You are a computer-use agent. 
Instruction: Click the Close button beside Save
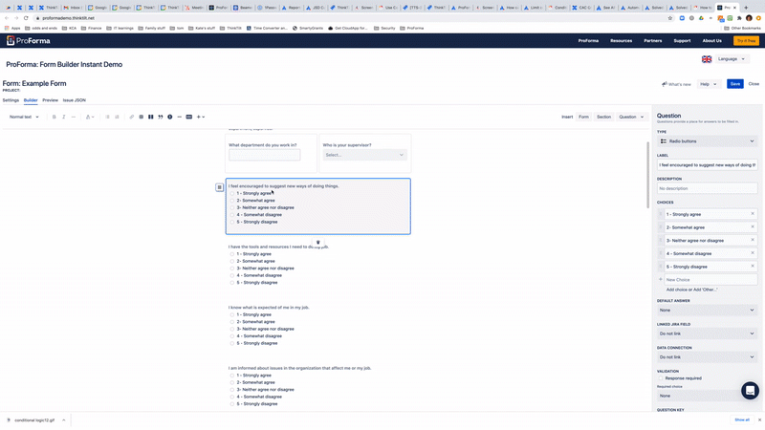coord(754,84)
